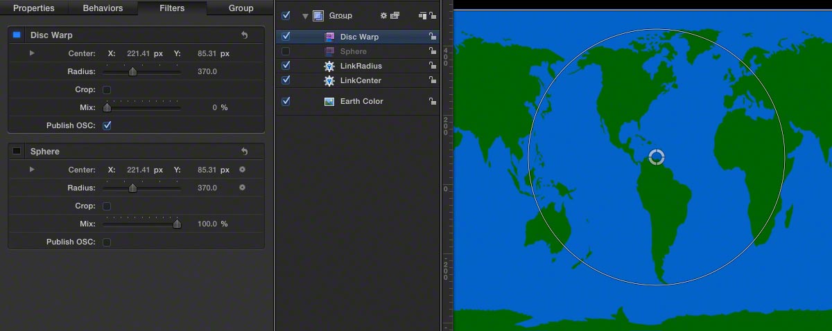This screenshot has width=832, height=331.
Task: Select the LinkRadius behavior row
Action: 358,66
